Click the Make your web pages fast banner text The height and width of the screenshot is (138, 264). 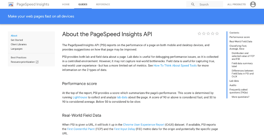tap(41, 16)
